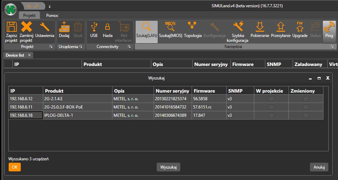The image size is (338, 180).
Task: Select the 192.168.6.18 IP cell
Action: point(26,115)
